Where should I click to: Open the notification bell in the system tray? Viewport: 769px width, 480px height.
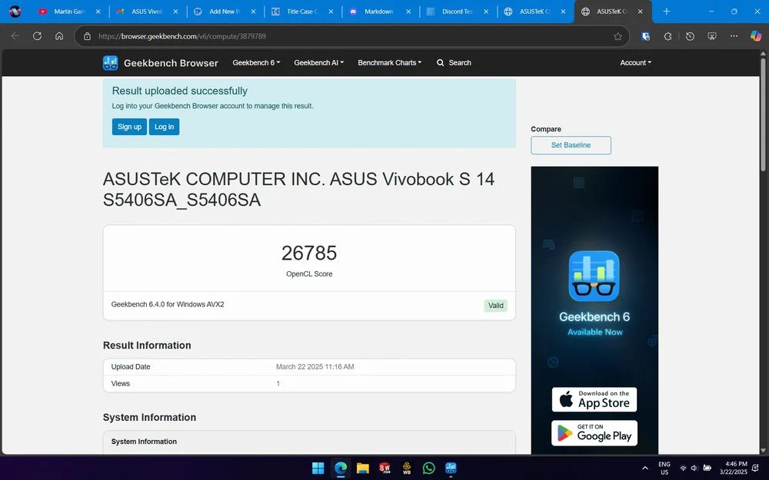756,468
